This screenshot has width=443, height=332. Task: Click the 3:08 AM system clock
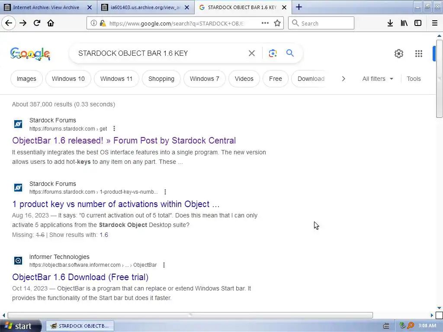coord(427,326)
